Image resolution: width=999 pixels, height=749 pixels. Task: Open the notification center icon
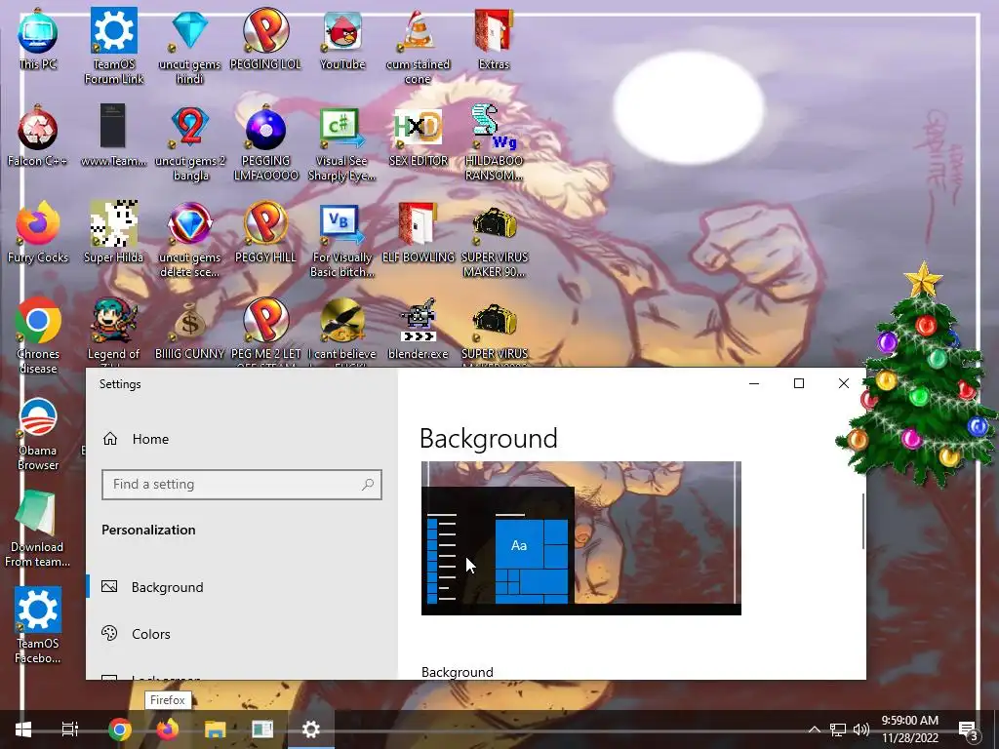point(968,729)
